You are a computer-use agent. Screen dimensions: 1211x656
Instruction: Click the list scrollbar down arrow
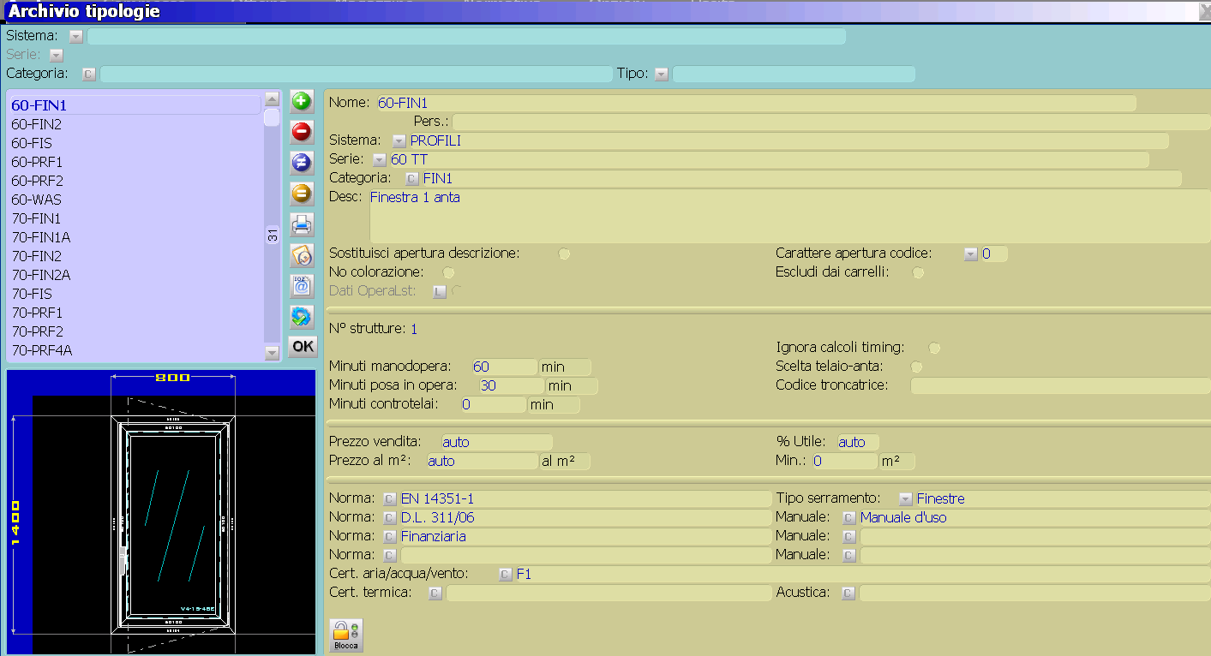[x=272, y=353]
